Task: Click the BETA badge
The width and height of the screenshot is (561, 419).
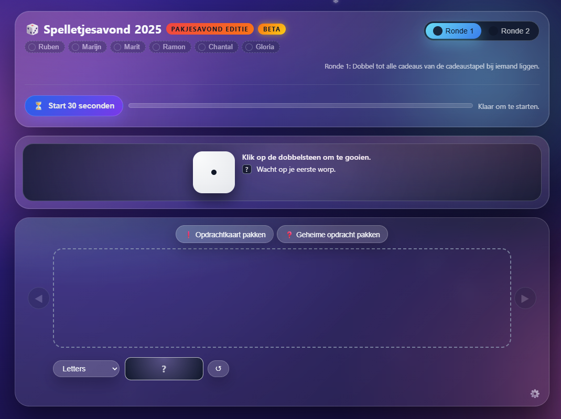Action: coord(272,29)
